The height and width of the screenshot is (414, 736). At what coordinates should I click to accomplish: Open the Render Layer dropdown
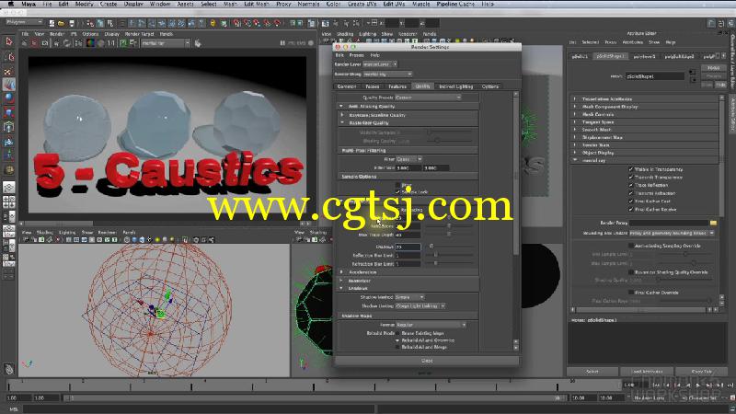point(379,63)
